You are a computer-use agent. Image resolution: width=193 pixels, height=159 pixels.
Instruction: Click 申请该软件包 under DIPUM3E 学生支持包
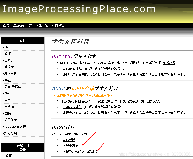click(x=72, y=69)
